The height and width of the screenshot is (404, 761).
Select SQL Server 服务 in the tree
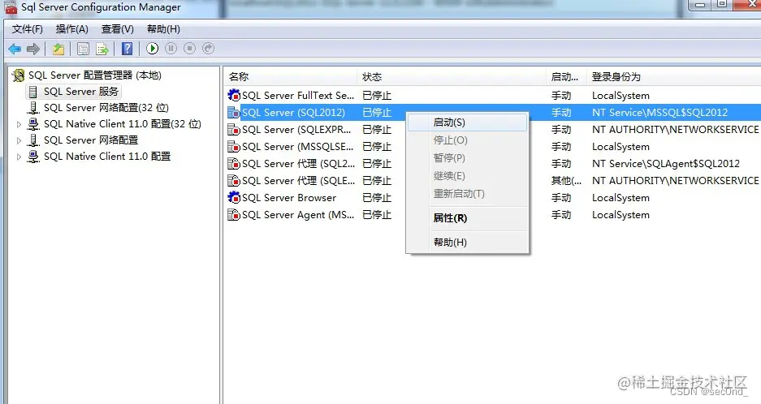click(81, 92)
